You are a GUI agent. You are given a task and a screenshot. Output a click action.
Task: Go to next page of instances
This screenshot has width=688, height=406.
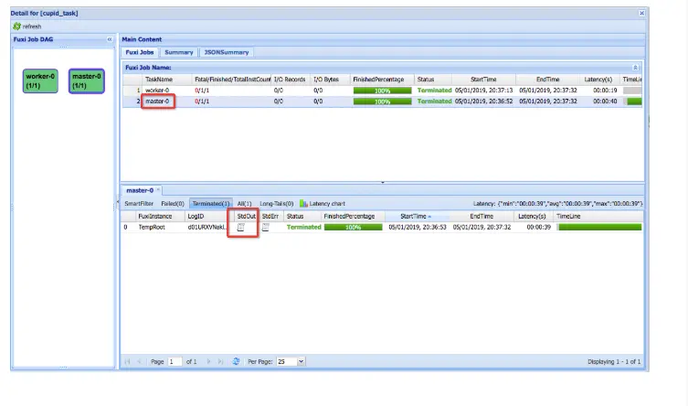tap(208, 362)
